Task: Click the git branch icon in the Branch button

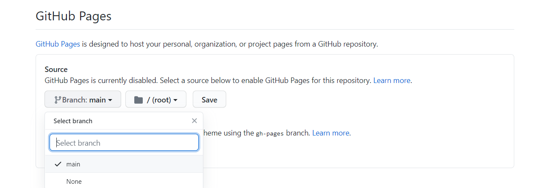Action: (58, 100)
